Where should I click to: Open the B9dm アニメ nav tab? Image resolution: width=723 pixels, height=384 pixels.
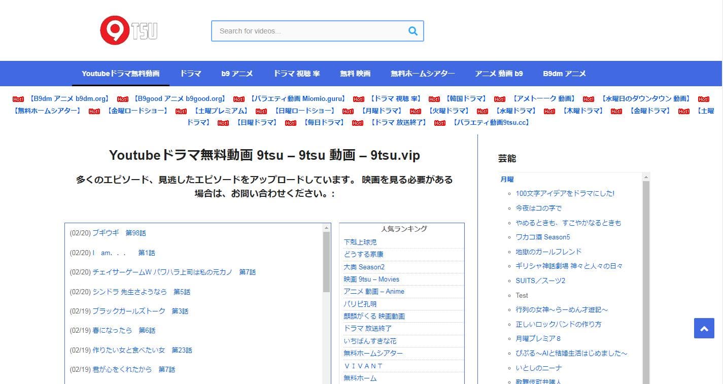pyautogui.click(x=564, y=74)
